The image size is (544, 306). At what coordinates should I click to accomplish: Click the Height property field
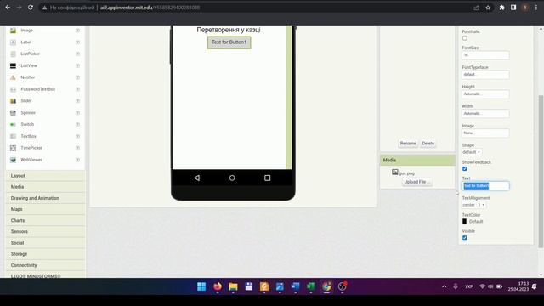coord(485,94)
